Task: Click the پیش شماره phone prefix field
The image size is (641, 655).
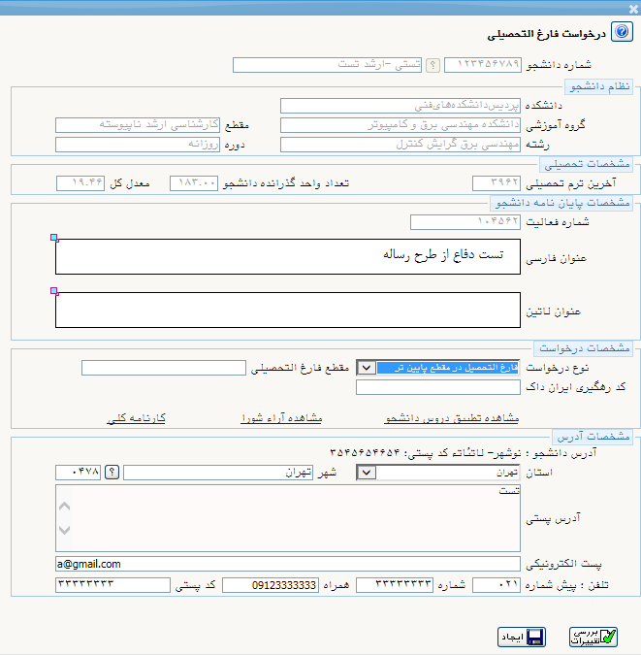Action: tap(497, 585)
